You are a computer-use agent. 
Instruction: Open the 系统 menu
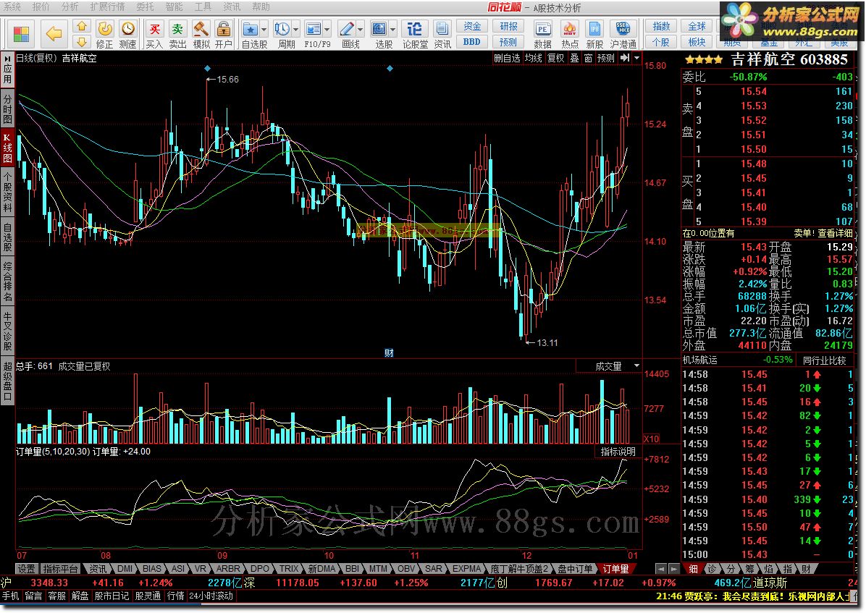click(x=12, y=7)
